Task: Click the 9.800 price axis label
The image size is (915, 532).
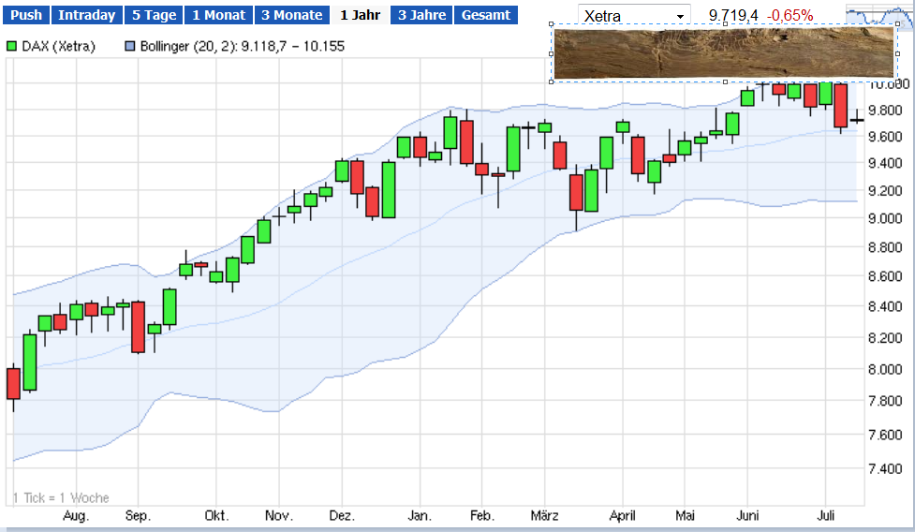Action: coord(885,111)
